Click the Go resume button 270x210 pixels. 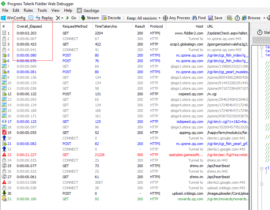click(x=71, y=18)
